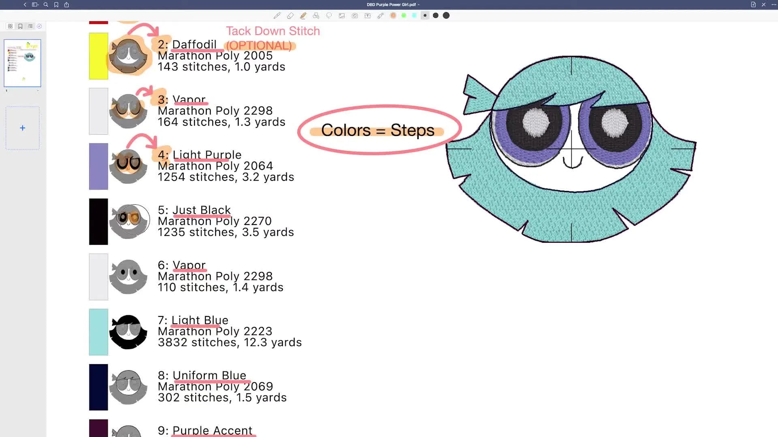Enable the medium stroke size dot
The height and width of the screenshot is (437, 778).
(436, 15)
